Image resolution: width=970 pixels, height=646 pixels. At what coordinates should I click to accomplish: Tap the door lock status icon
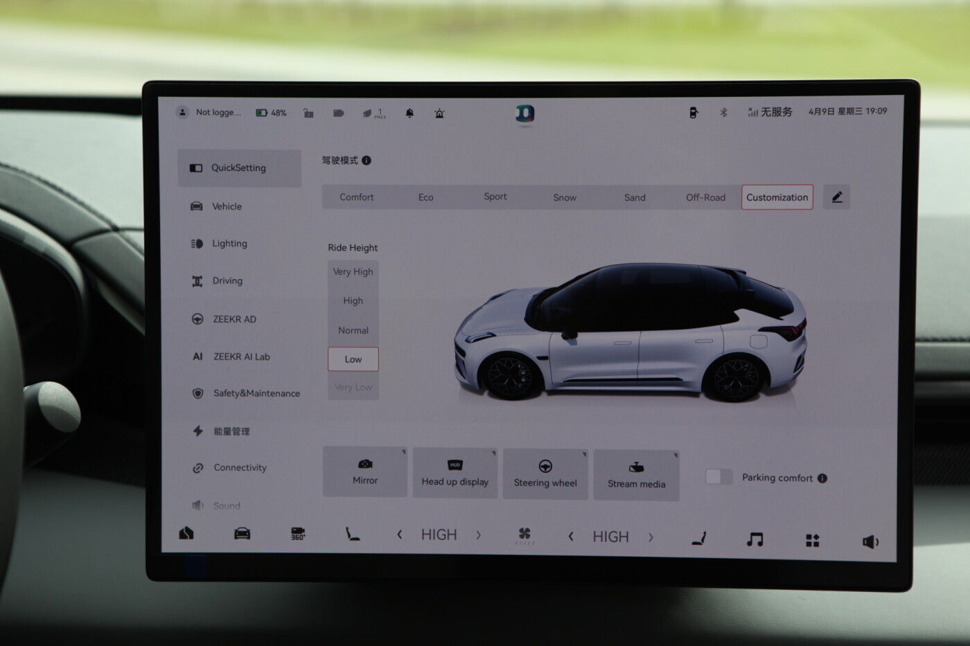coord(308,113)
